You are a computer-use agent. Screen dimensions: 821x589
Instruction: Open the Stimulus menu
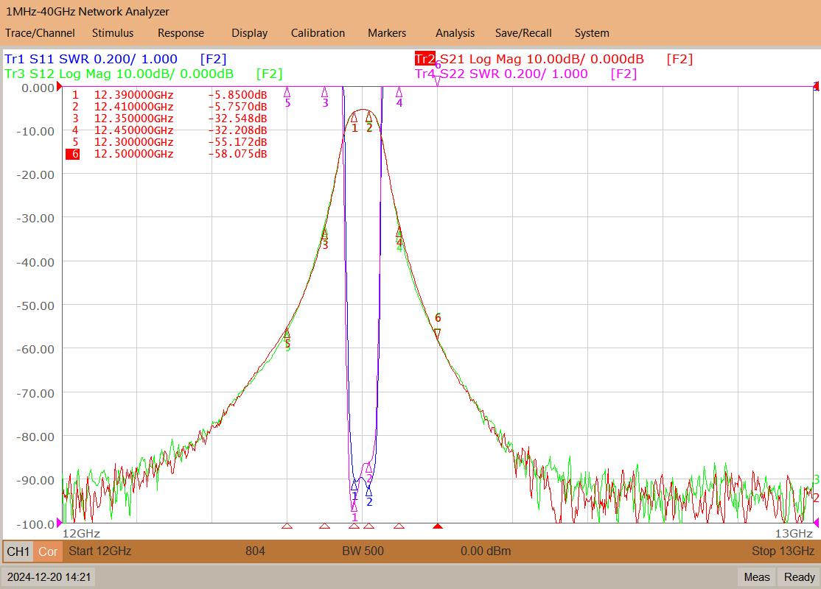[x=113, y=33]
